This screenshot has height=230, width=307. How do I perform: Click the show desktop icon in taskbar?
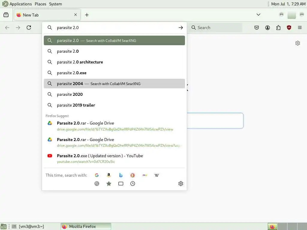tap(4, 226)
